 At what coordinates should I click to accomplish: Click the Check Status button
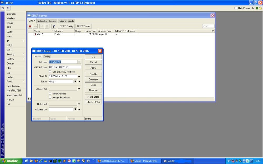tap(93, 102)
